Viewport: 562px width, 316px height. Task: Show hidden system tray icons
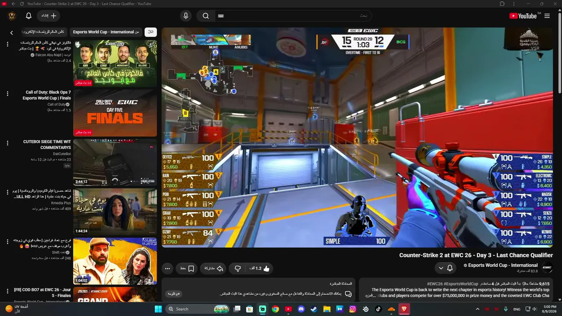click(478, 309)
